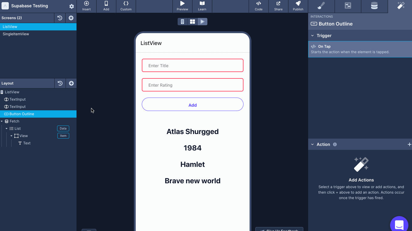Select the Atlas Shurgged list item
The height and width of the screenshot is (231, 412).
tap(192, 132)
